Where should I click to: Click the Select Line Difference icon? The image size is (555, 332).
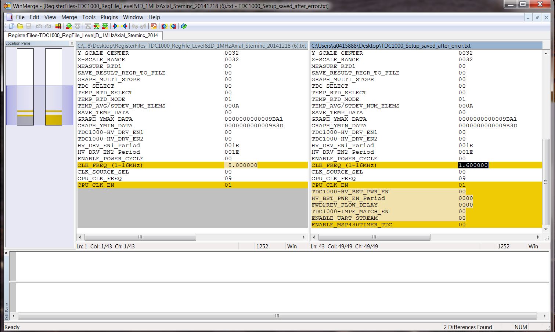pyautogui.click(x=58, y=26)
